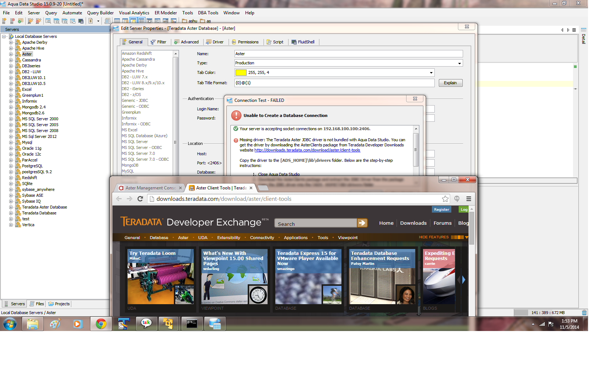Open the Downloads link in site navigation
The image size is (602, 370).
click(x=413, y=223)
